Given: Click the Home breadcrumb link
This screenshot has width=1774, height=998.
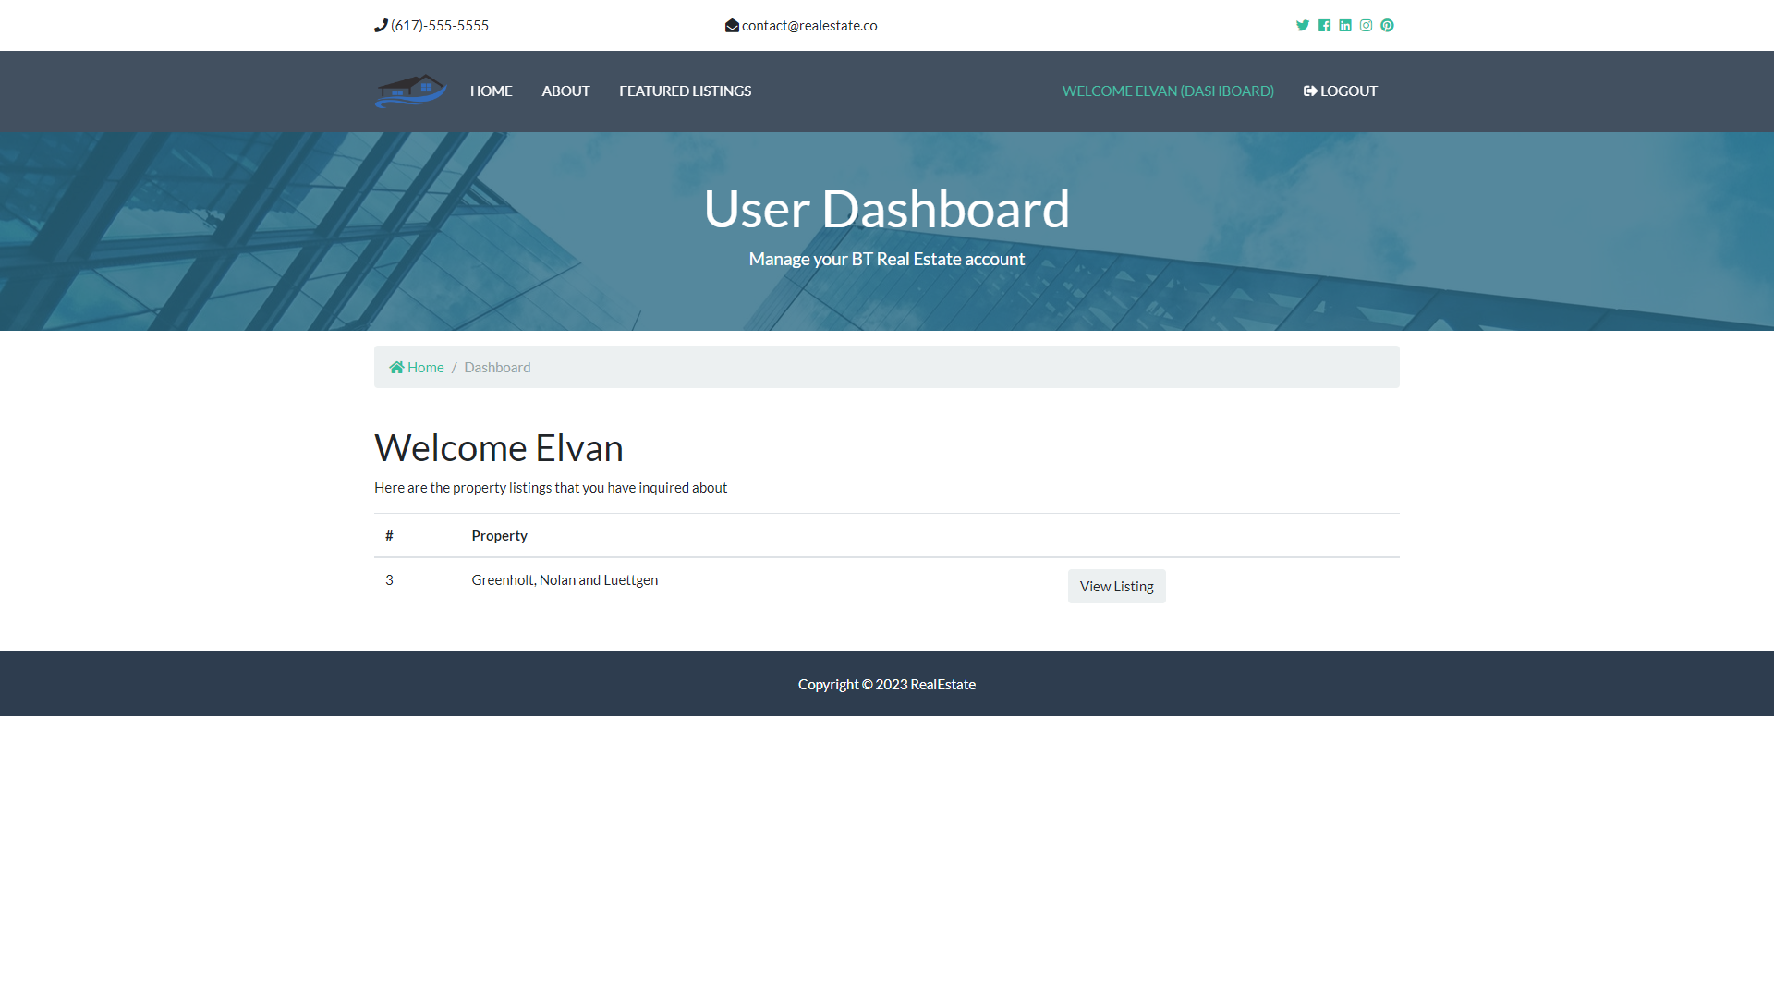Looking at the screenshot, I should (417, 367).
